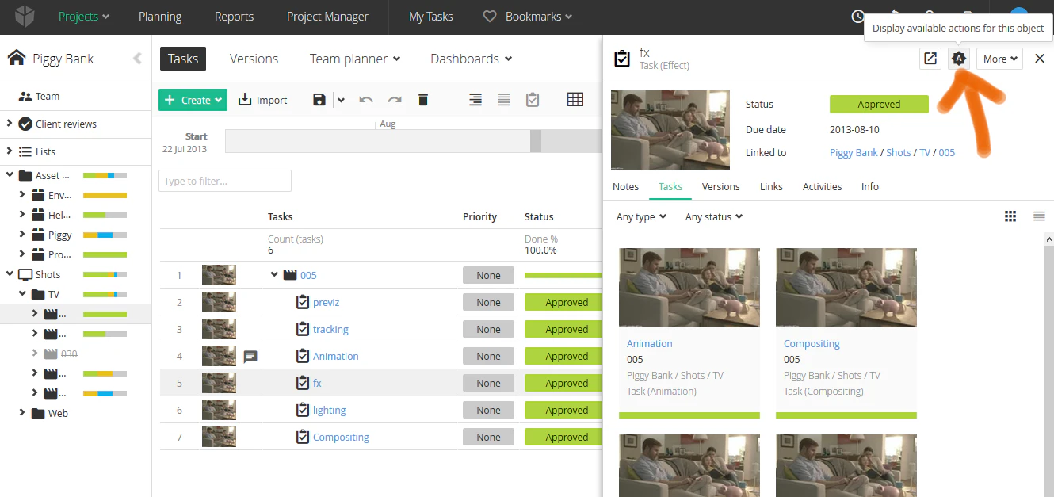Redo the last change

(395, 100)
